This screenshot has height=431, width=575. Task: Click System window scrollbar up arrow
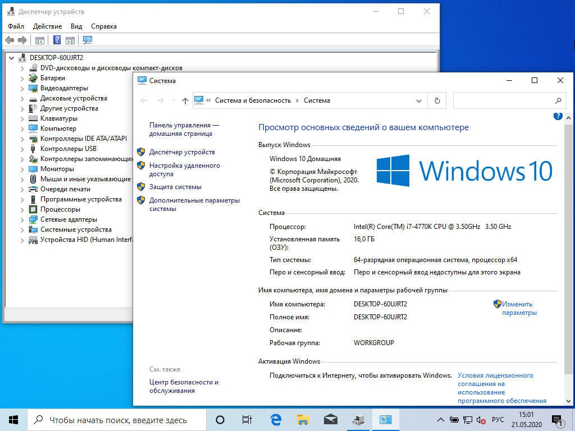click(568, 118)
